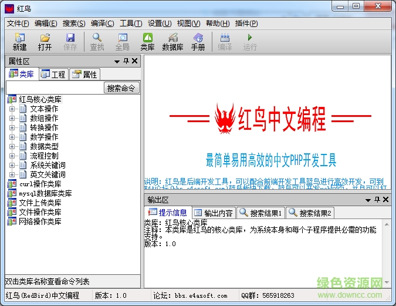Open the 手册 manual toolbar icon
The image size is (396, 306).
198,42
